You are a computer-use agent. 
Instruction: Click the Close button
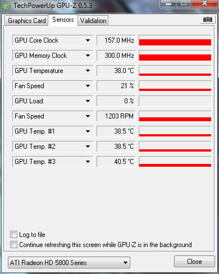coord(194,262)
